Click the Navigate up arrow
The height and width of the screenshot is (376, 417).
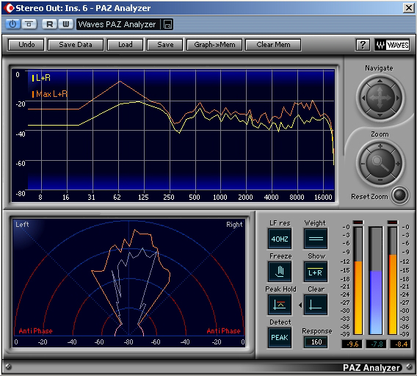(380, 81)
